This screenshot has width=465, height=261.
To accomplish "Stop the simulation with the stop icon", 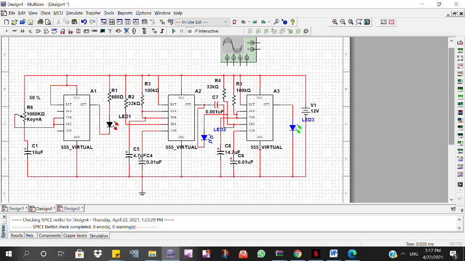I will point(190,31).
